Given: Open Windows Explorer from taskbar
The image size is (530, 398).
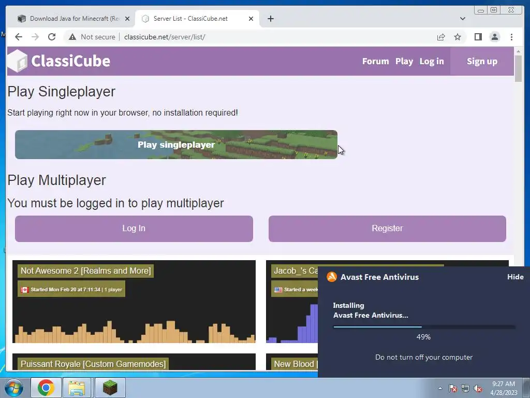Looking at the screenshot, I should point(77,388).
